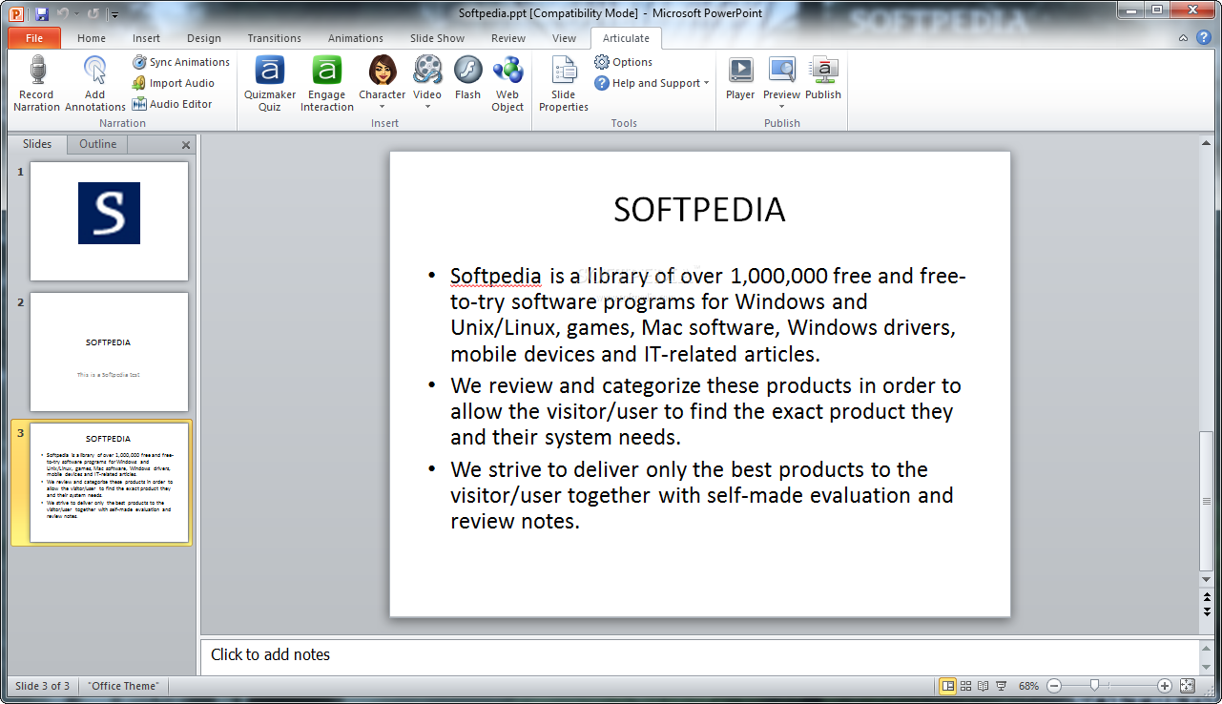Expand the Undo history dropdown arrow
The image size is (1222, 704).
coord(75,14)
